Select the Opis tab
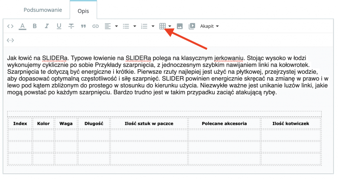The height and width of the screenshot is (179, 338). click(x=83, y=11)
